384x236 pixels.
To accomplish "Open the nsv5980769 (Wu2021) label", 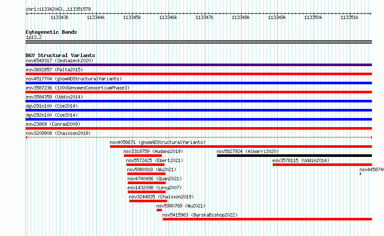I will pos(181,206).
